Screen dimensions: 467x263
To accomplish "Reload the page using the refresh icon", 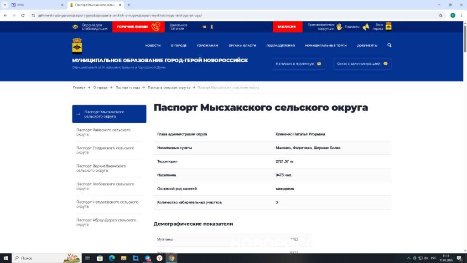I will pyautogui.click(x=23, y=15).
